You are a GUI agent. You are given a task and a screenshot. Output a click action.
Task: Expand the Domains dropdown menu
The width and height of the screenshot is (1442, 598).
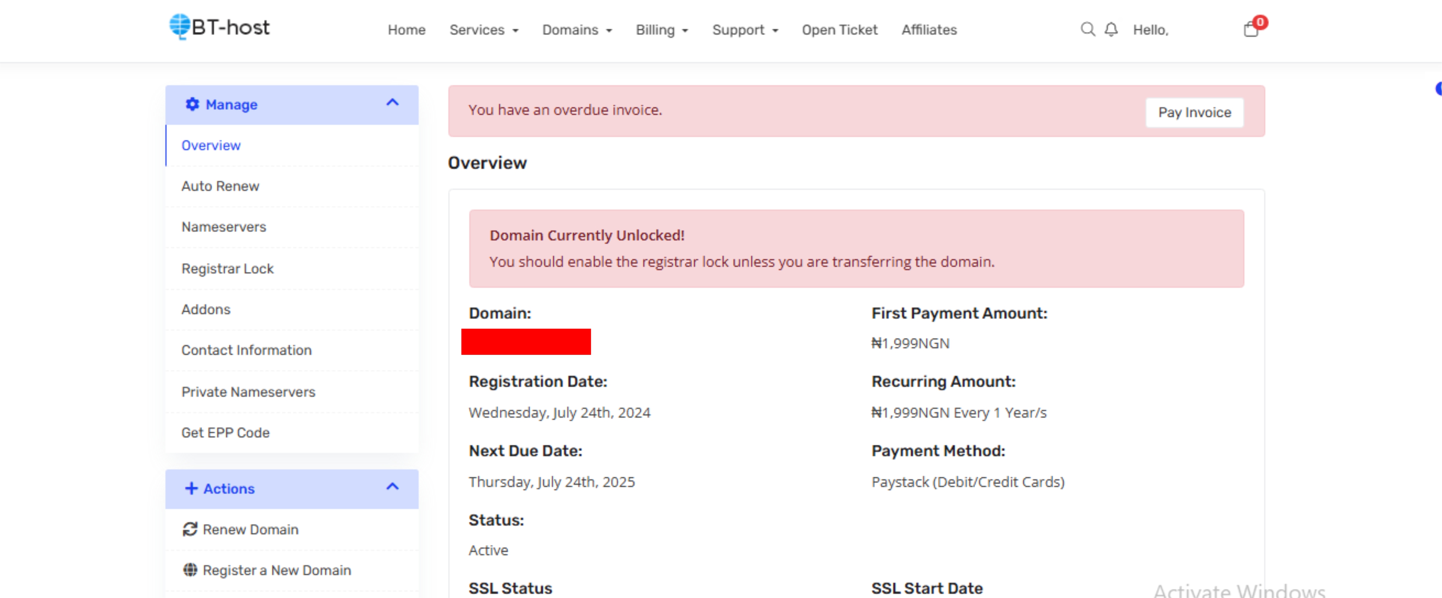click(577, 30)
